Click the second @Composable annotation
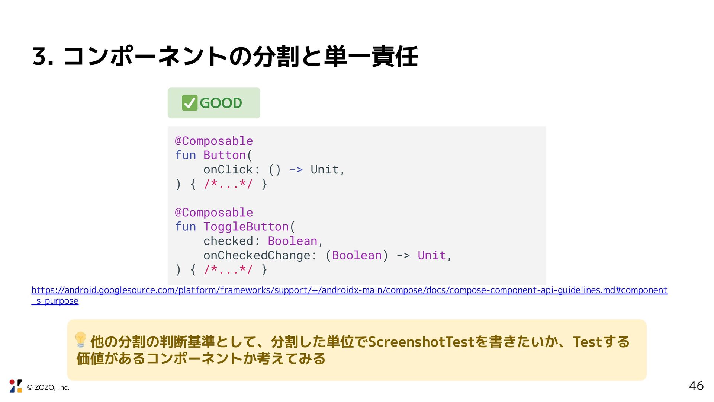This screenshot has height=402, width=714. click(x=214, y=213)
